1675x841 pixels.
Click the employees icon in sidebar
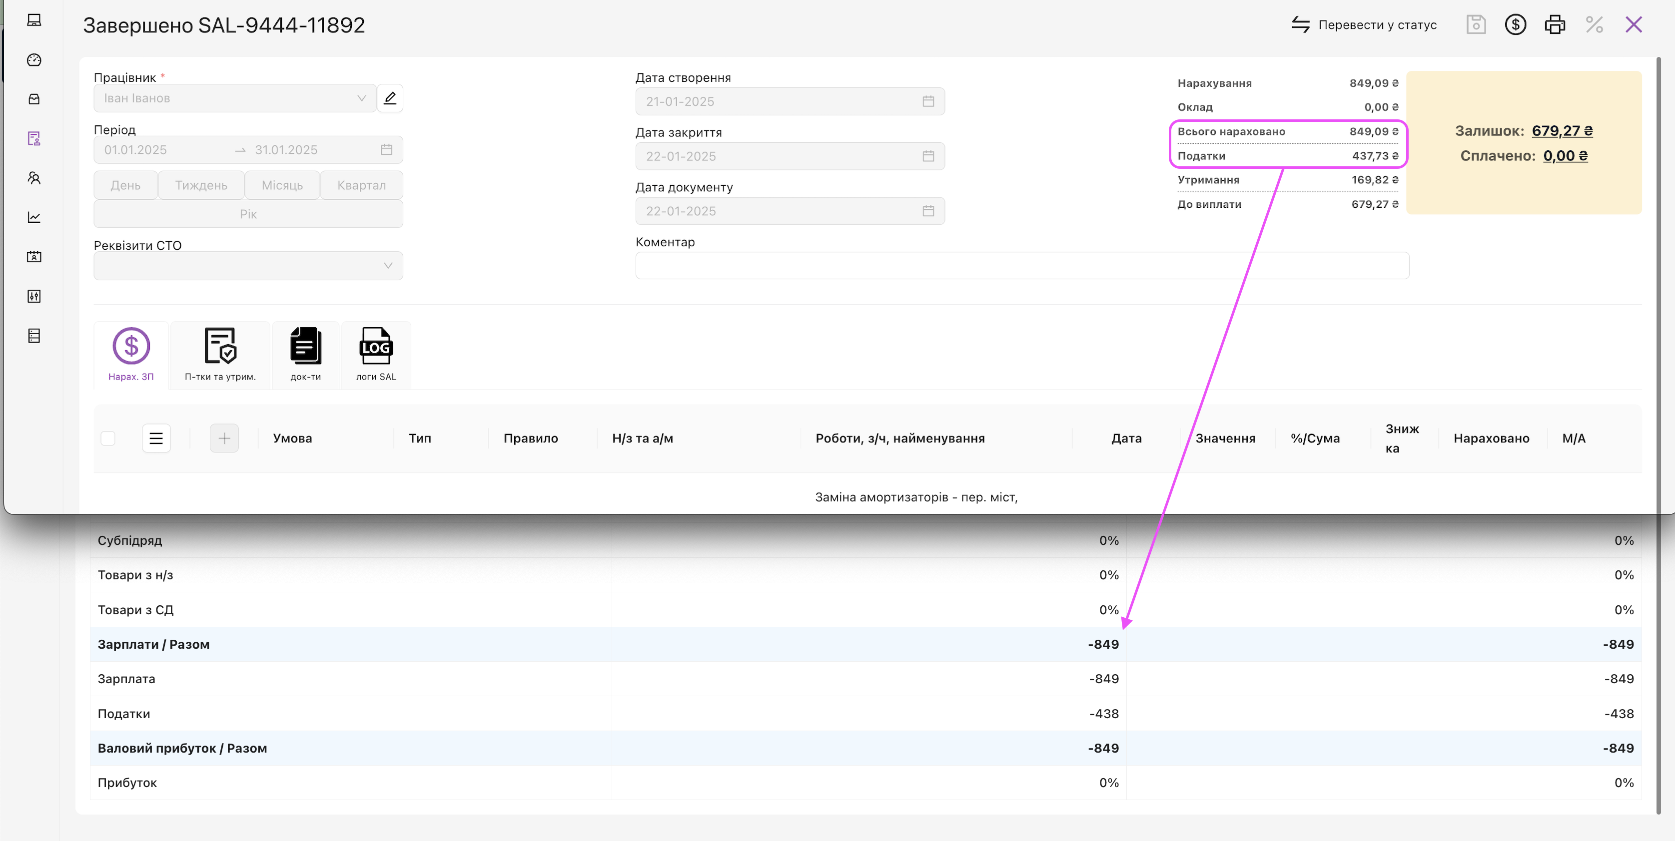click(34, 178)
